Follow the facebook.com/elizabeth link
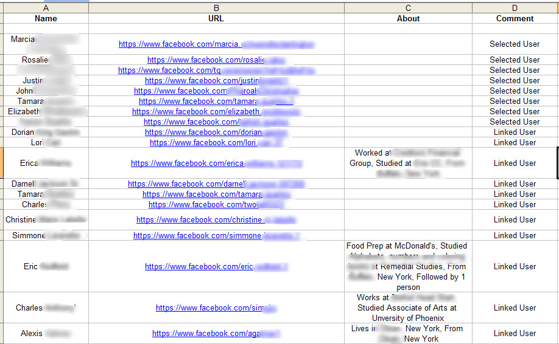The image size is (559, 344). pyautogui.click(x=216, y=111)
